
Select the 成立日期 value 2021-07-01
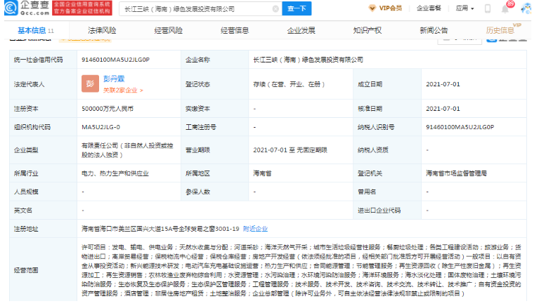click(443, 84)
